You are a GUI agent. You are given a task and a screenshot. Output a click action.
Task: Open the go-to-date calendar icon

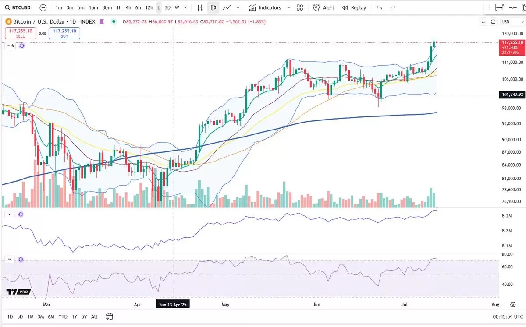pyautogui.click(x=110, y=316)
